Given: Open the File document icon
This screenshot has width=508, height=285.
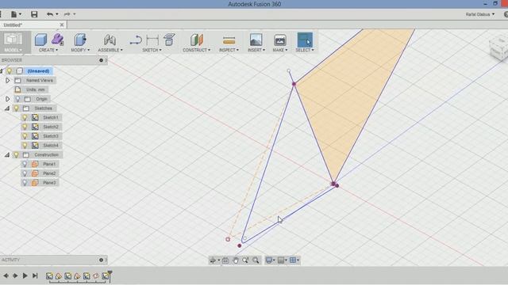Looking at the screenshot, I should [13, 14].
